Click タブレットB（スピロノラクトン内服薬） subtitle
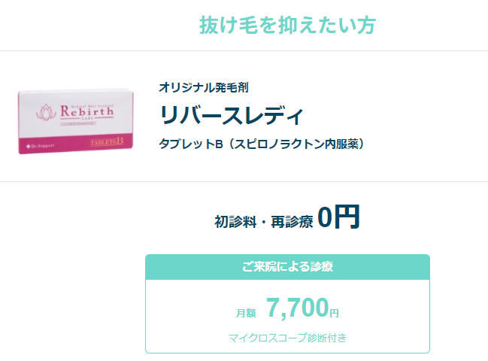 262,144
